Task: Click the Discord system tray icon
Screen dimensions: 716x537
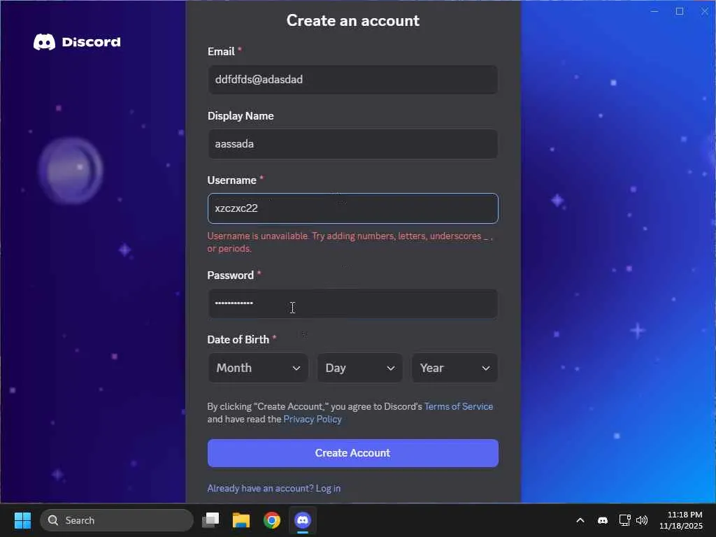Action: pos(602,520)
